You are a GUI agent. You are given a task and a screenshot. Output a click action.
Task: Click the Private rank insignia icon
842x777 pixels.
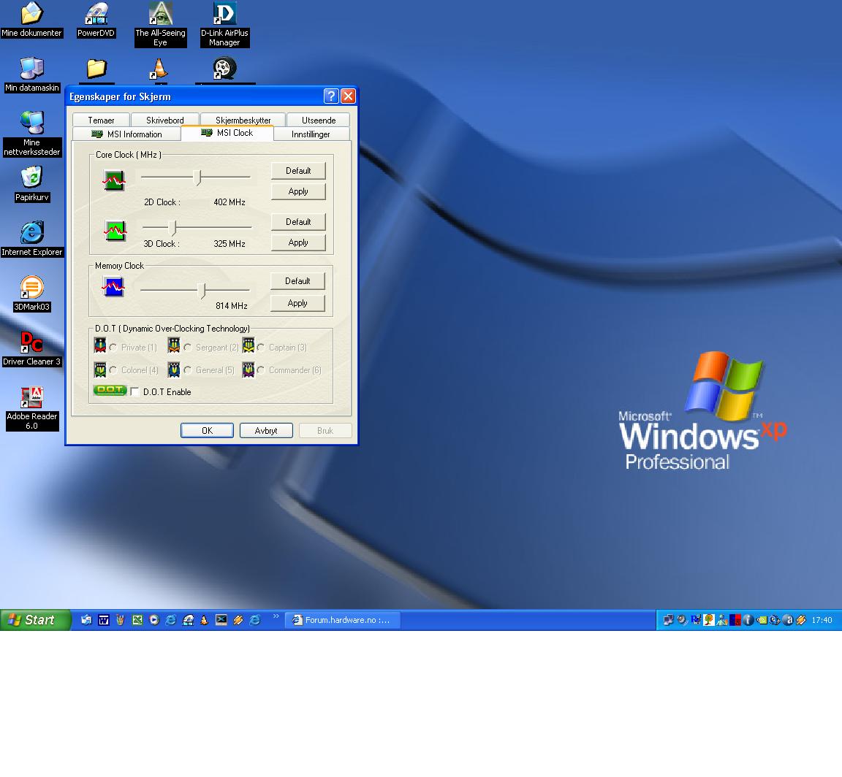click(x=100, y=345)
